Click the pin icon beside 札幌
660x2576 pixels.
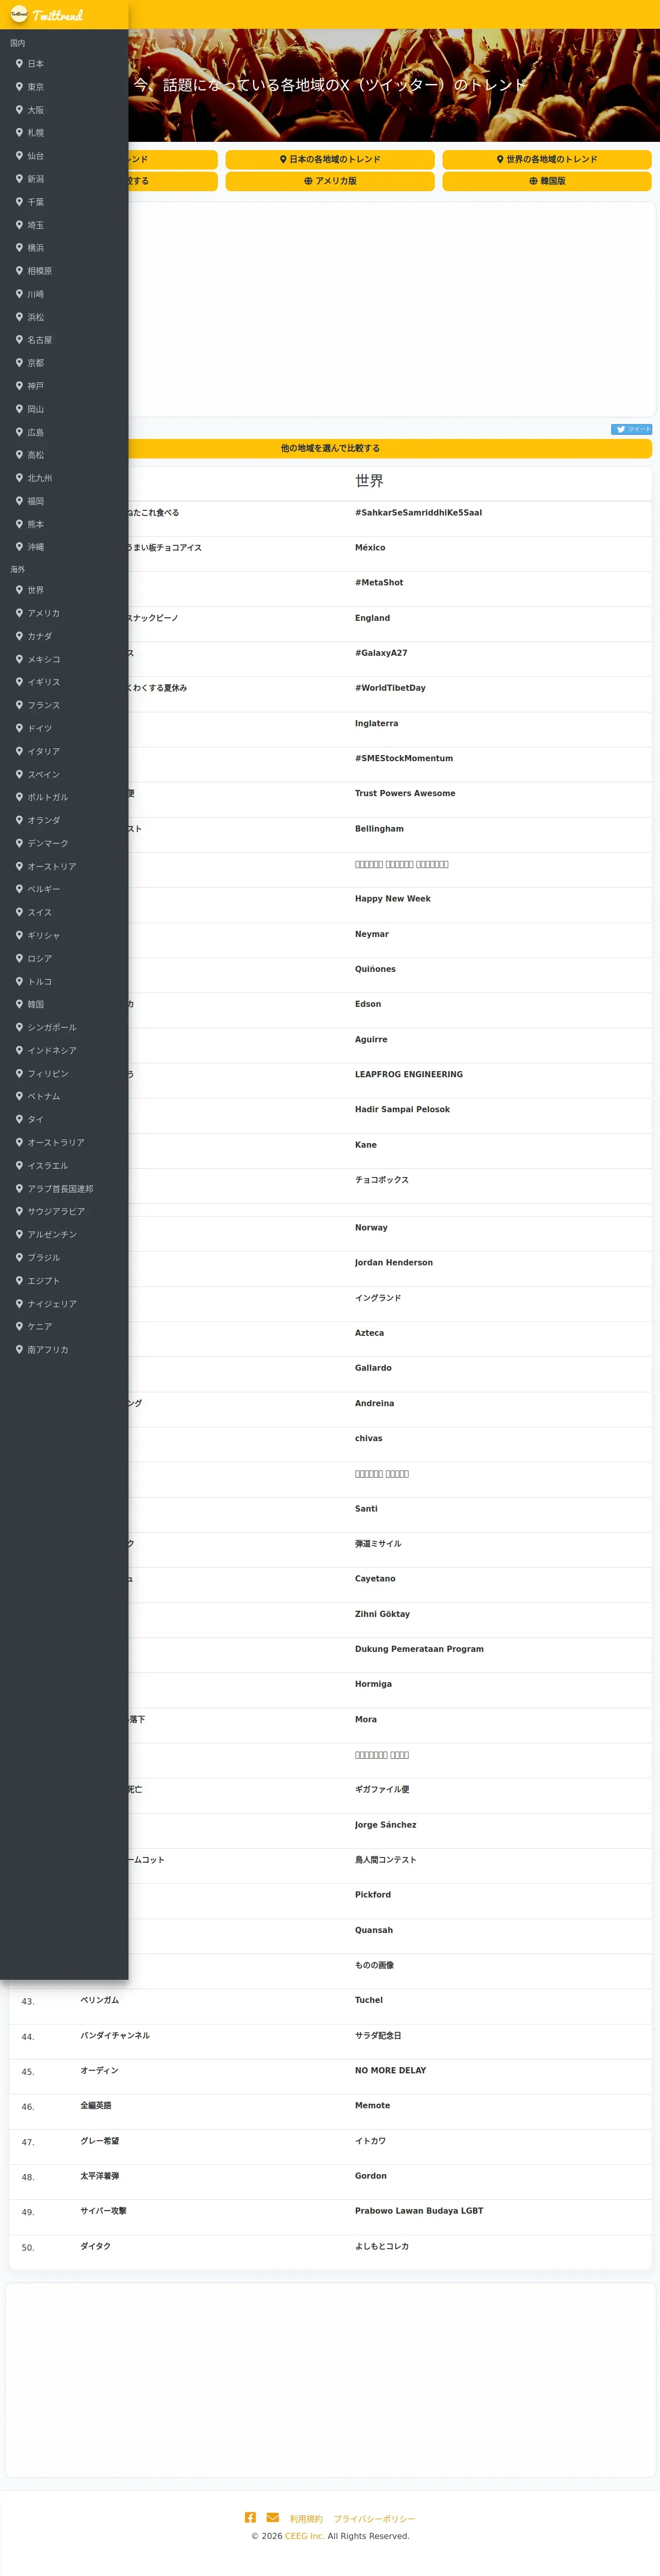tap(19, 132)
